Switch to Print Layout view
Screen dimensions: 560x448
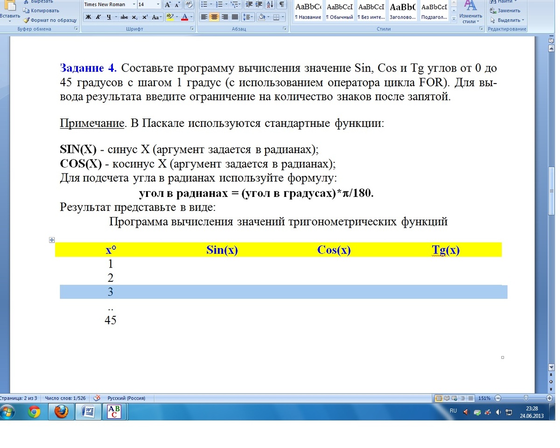point(439,398)
